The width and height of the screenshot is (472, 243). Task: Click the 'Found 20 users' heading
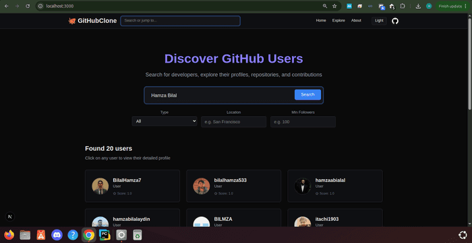point(109,148)
